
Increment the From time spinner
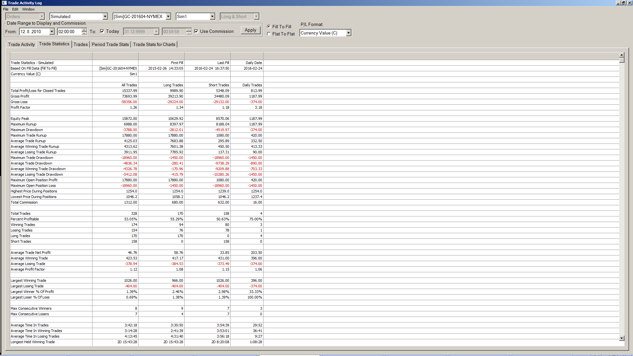(84, 30)
